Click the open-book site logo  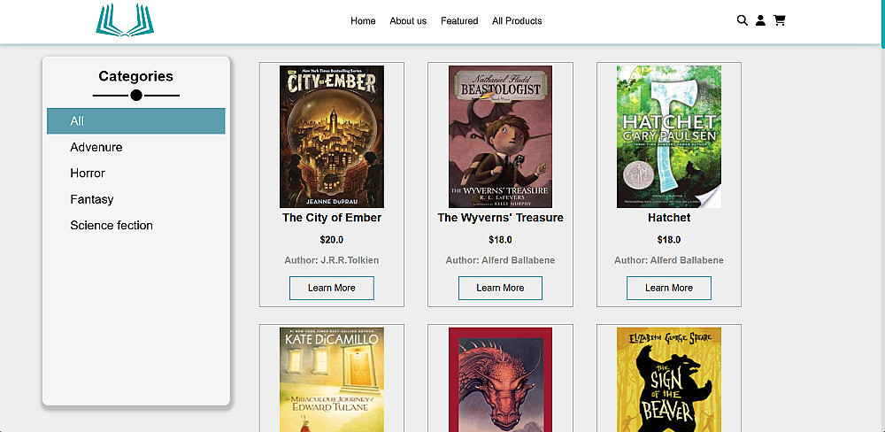(x=125, y=19)
